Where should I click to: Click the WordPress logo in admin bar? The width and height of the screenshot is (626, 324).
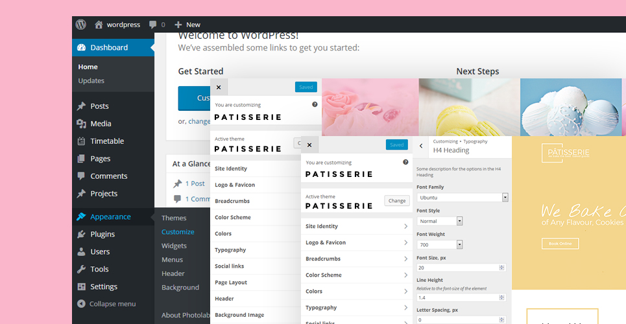81,25
